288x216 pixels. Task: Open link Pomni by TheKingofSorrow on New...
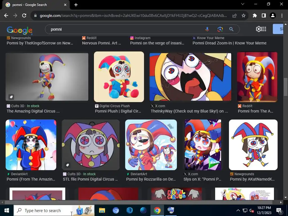[x=40, y=43]
